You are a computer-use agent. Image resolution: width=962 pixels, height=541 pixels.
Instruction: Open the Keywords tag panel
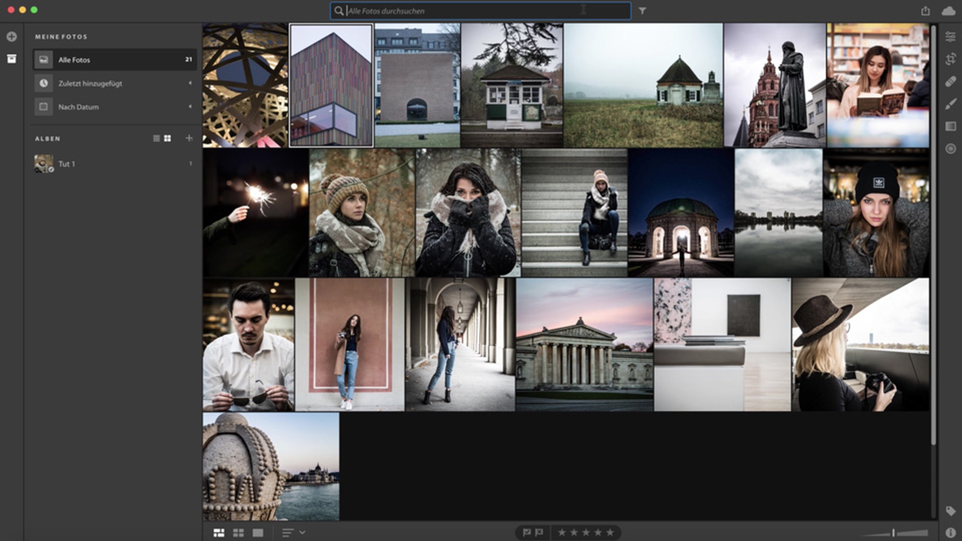click(950, 511)
